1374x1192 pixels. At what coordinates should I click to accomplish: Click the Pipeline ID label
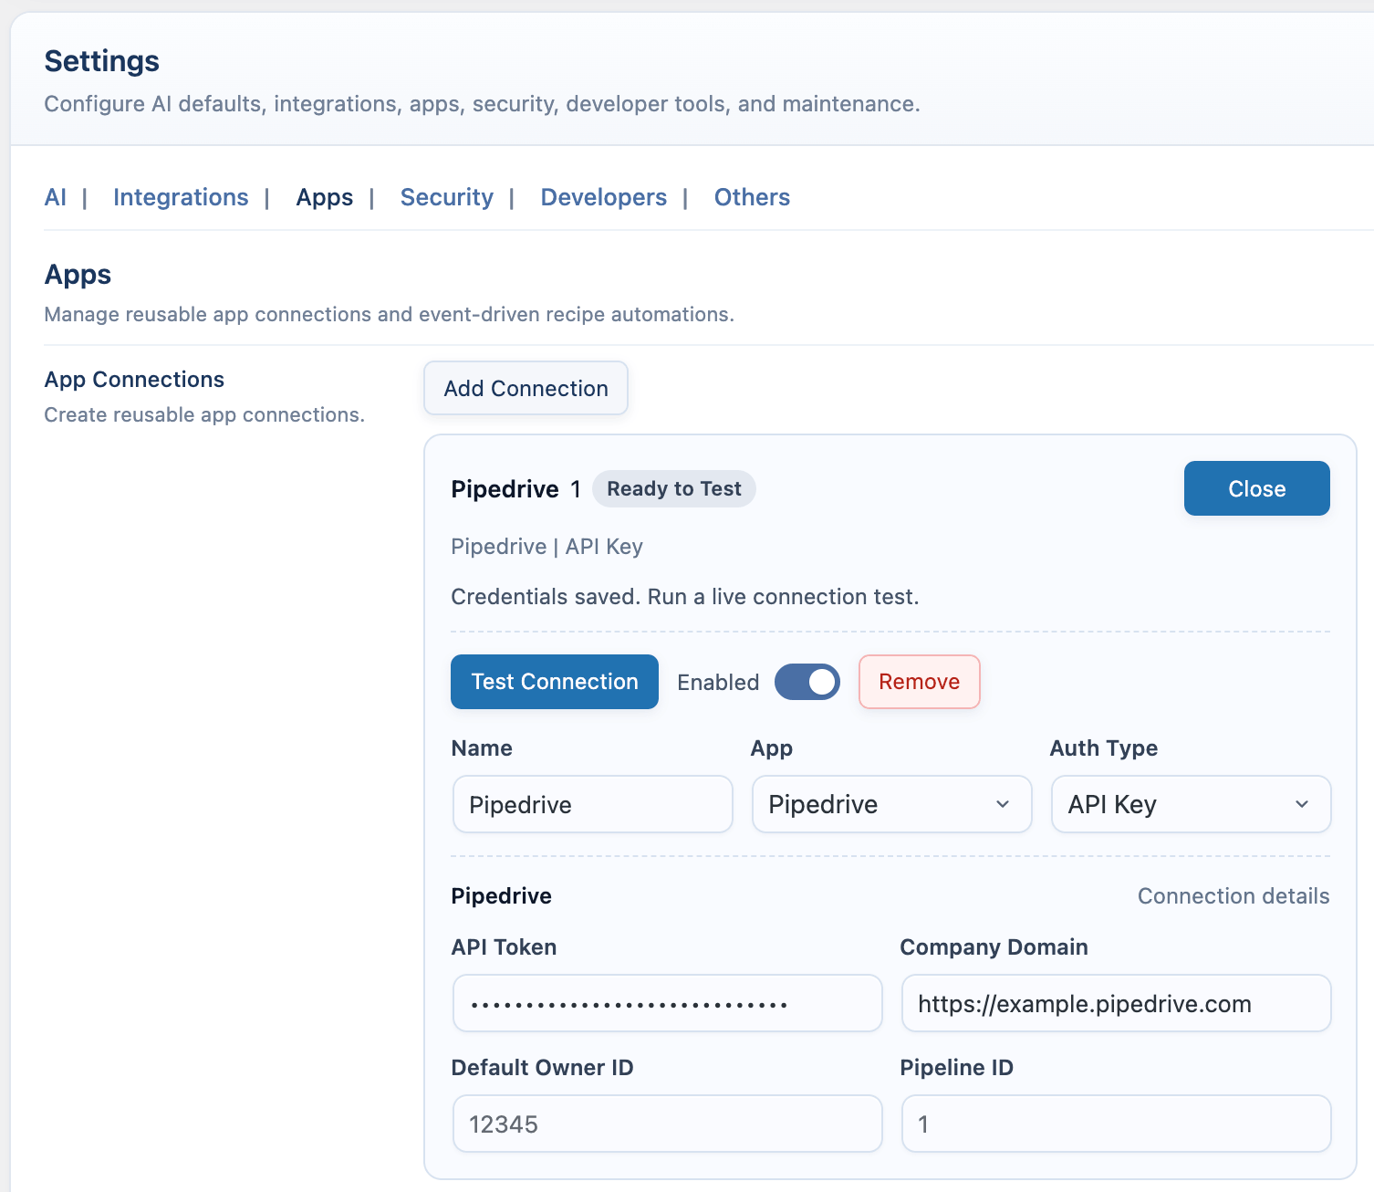coord(957,1068)
